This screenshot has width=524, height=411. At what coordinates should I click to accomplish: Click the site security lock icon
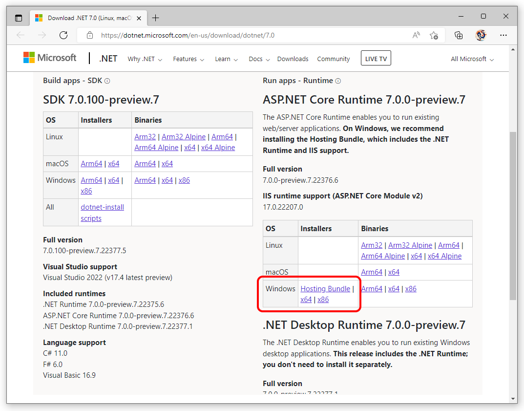(x=89, y=35)
